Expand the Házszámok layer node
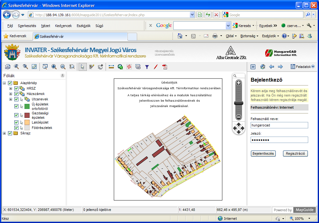319x223 pixels. pos(10,94)
